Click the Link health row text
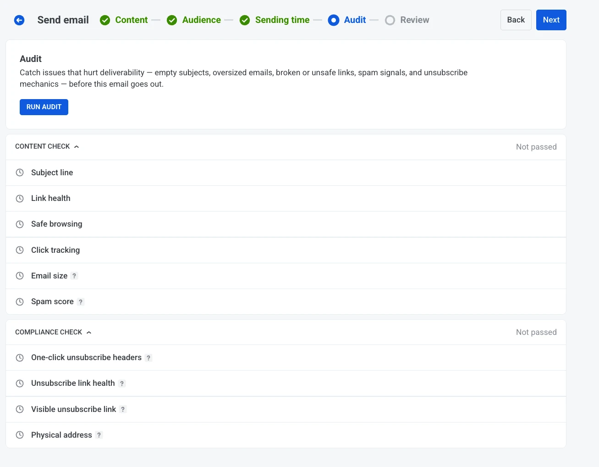This screenshot has width=599, height=467. coord(51,198)
